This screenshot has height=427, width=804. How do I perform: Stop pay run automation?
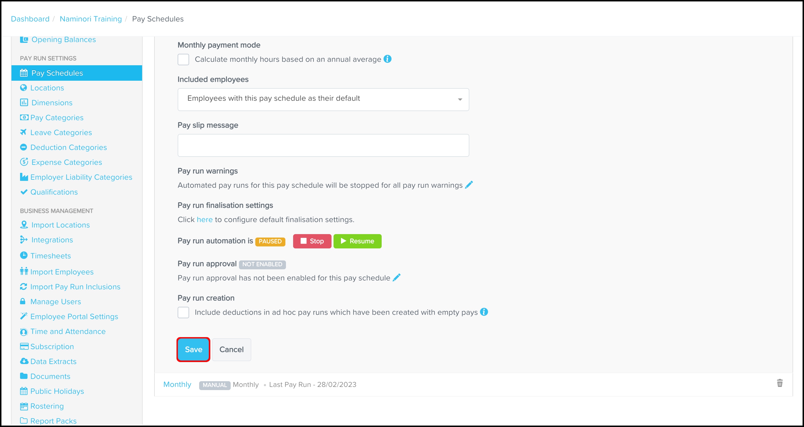point(312,241)
